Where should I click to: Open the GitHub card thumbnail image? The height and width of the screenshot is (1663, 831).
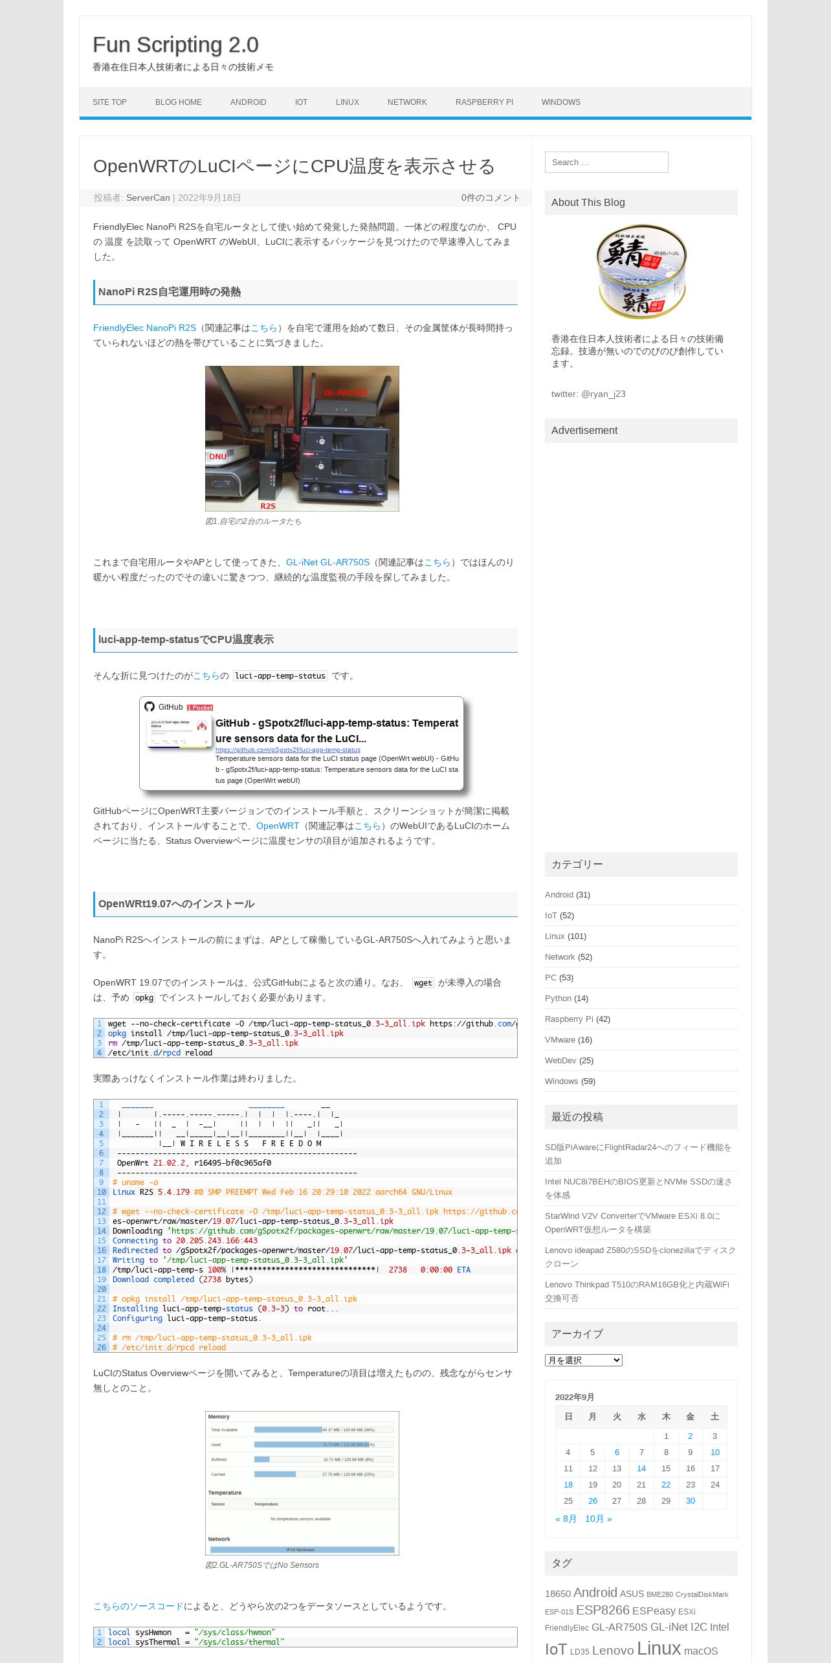(x=179, y=732)
